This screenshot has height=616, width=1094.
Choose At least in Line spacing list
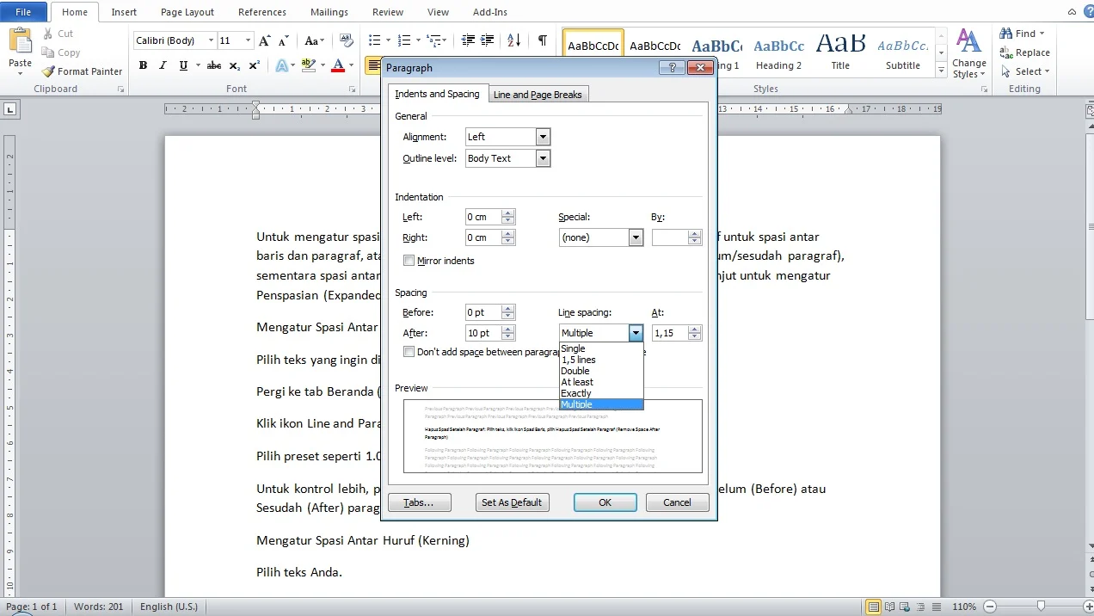(601, 382)
